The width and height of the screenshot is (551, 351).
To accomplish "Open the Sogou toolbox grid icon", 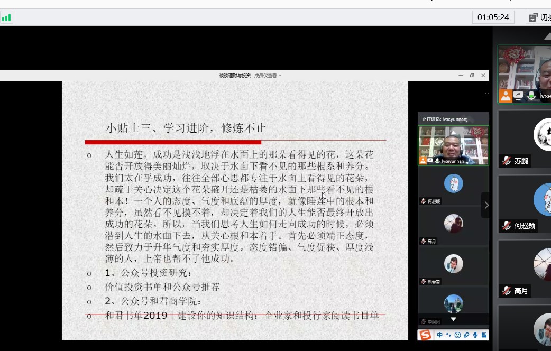I will point(484,335).
